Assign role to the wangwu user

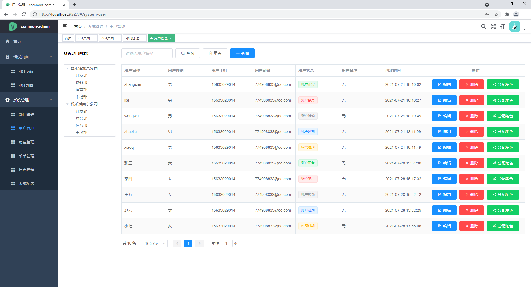(503, 116)
